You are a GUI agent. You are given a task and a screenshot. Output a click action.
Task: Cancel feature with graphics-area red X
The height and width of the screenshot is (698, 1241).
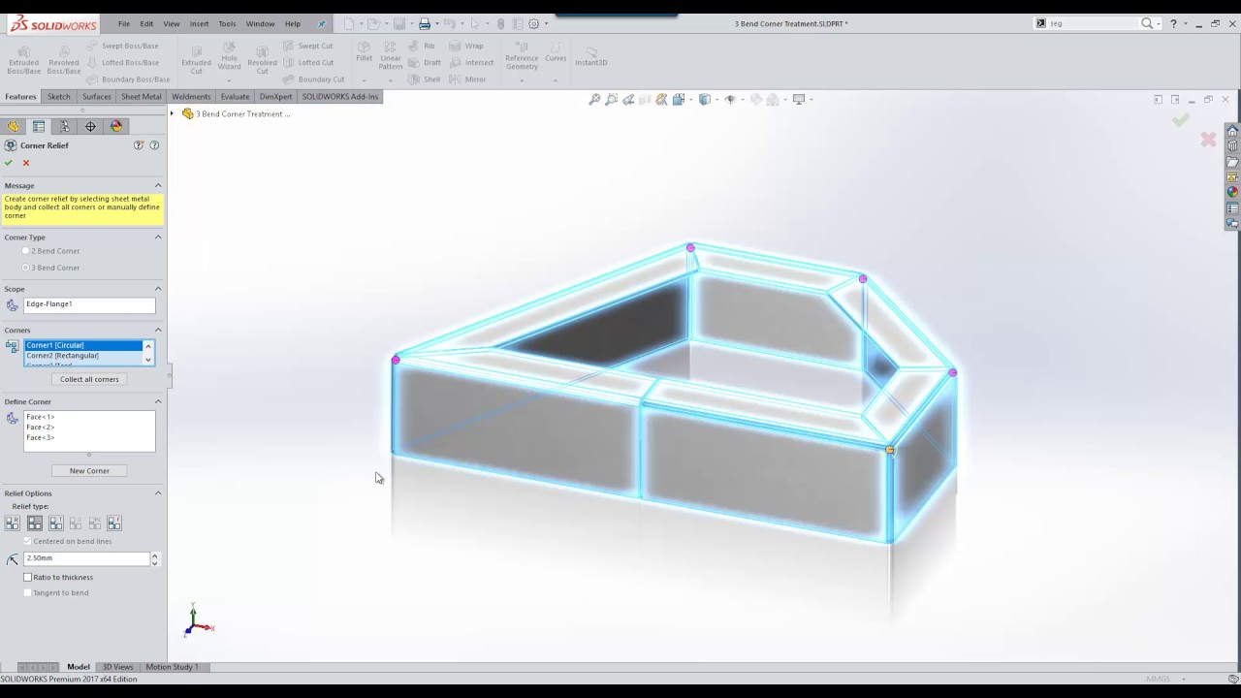(1208, 140)
